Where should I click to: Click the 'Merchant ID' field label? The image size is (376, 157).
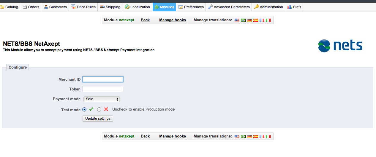click(69, 80)
